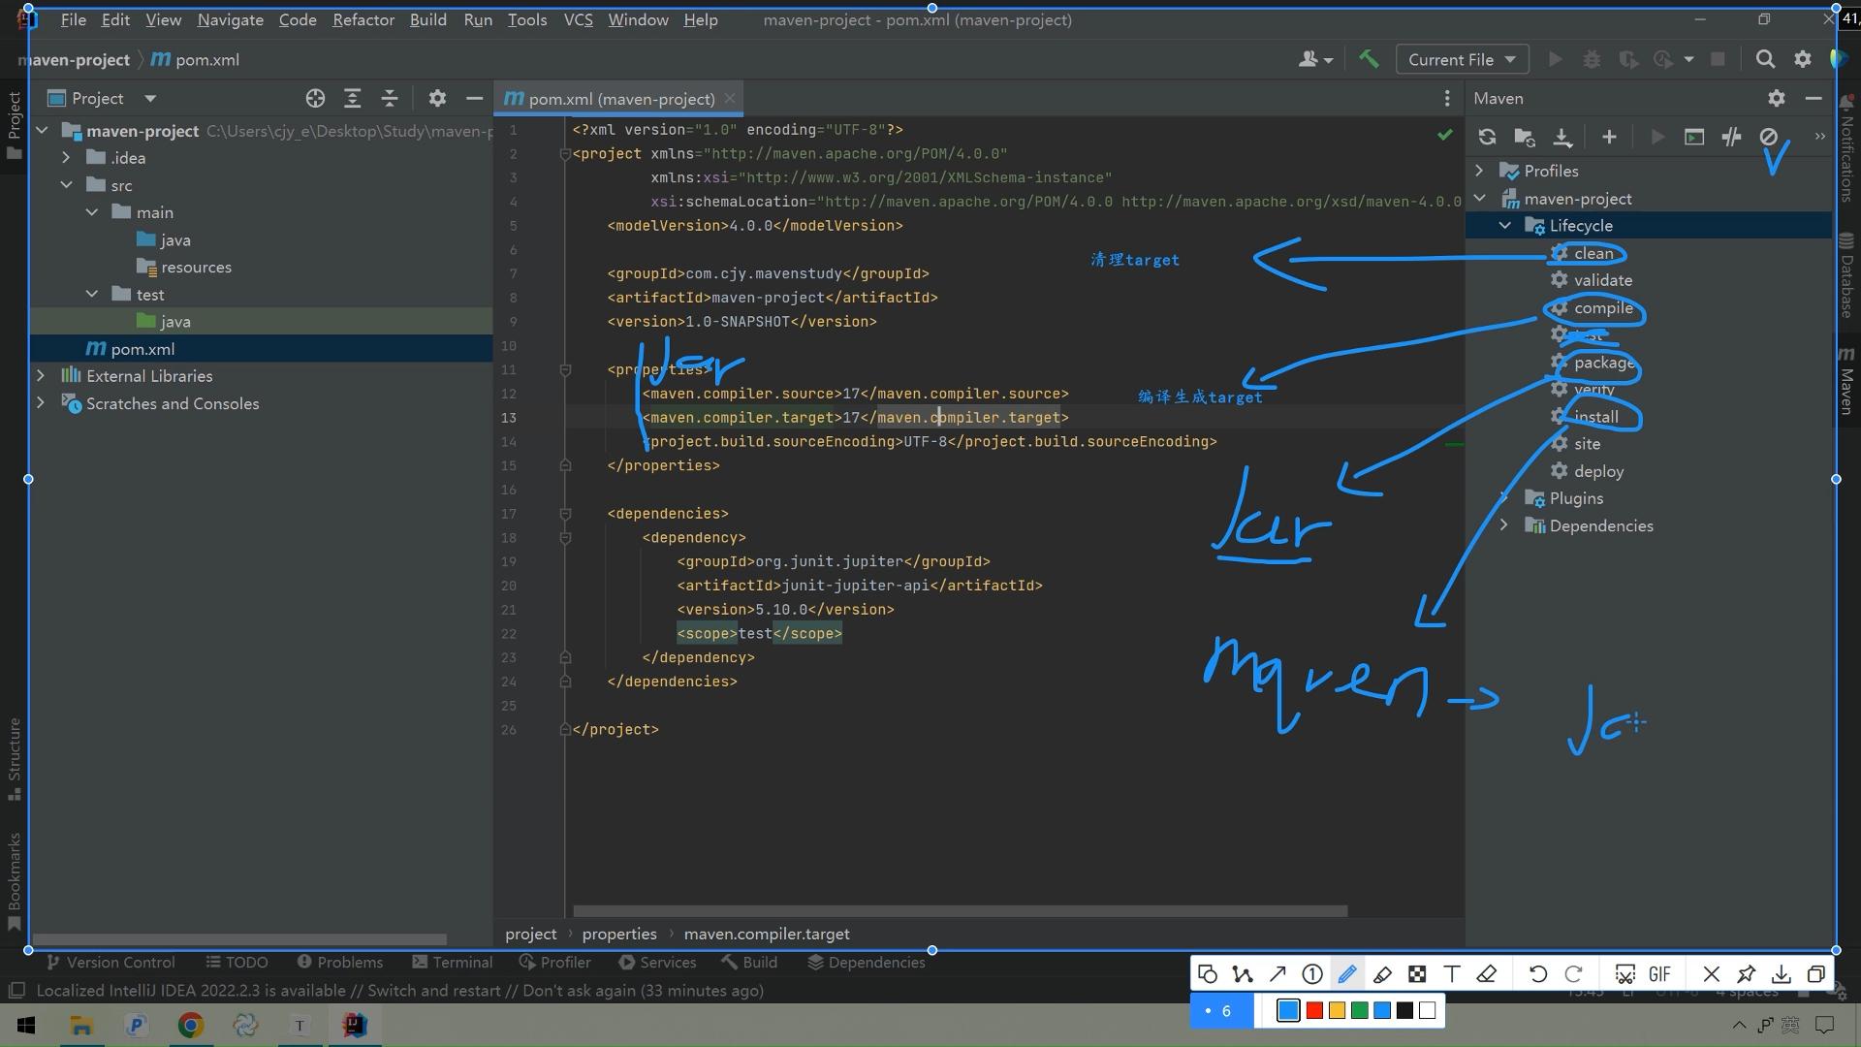Open the Navigate menu
This screenshot has width=1861, height=1047.
click(x=230, y=19)
